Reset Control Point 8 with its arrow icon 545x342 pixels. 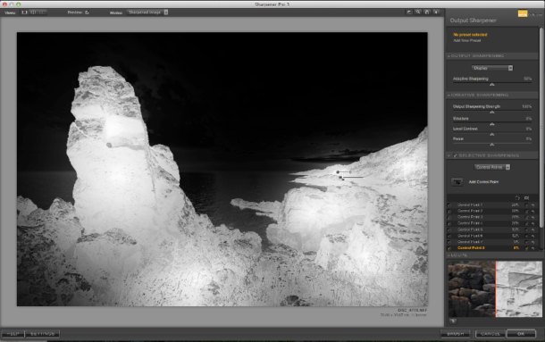(532, 248)
